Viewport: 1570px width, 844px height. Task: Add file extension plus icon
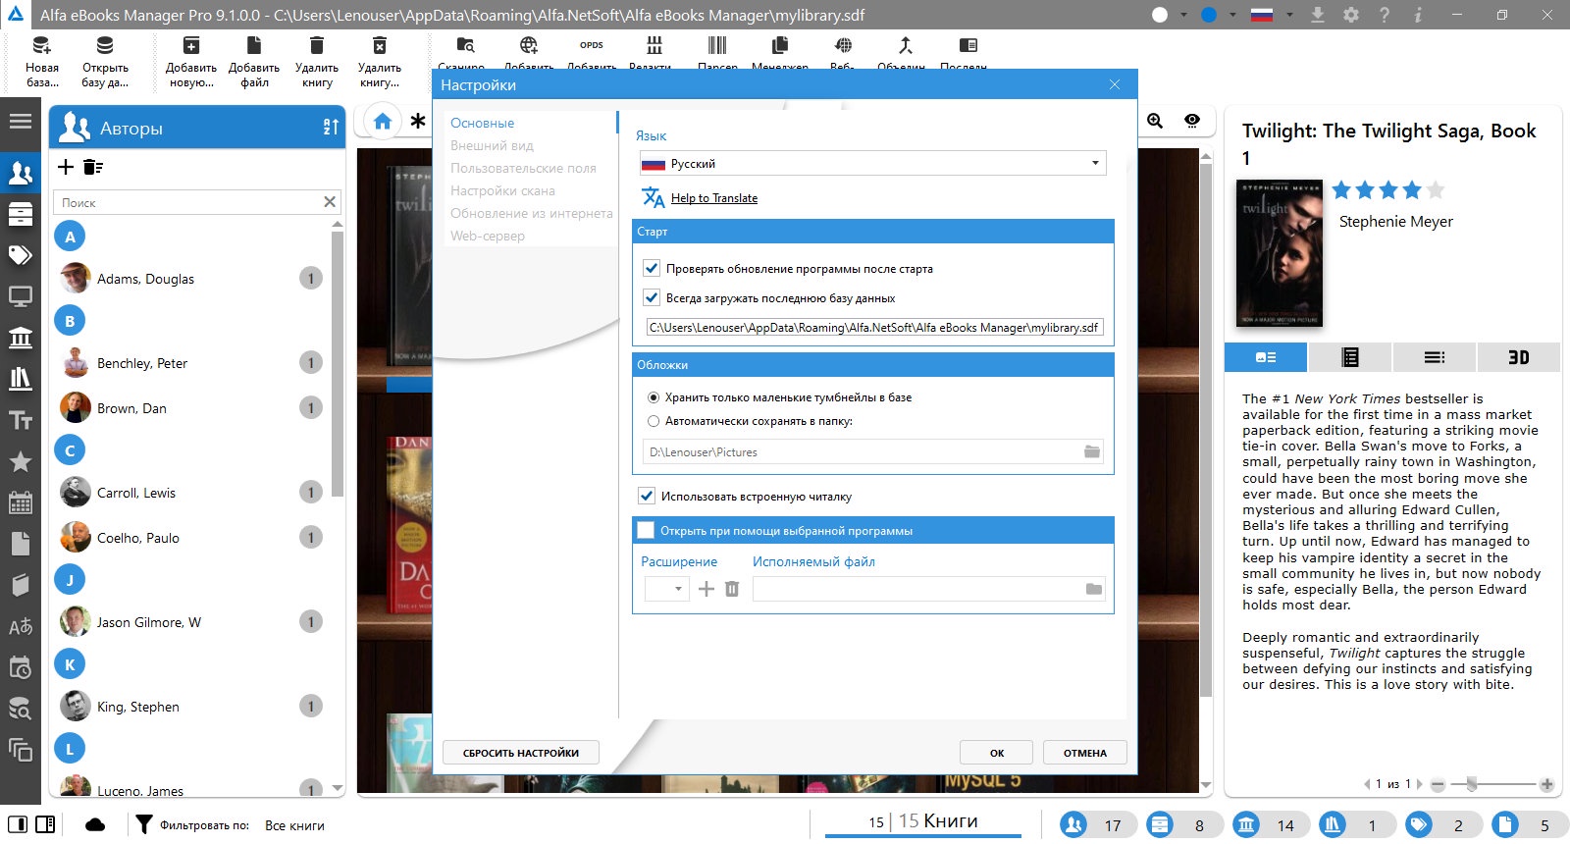[x=706, y=589]
